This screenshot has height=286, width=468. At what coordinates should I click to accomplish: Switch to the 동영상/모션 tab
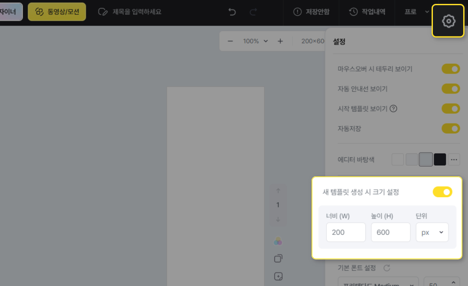(57, 12)
